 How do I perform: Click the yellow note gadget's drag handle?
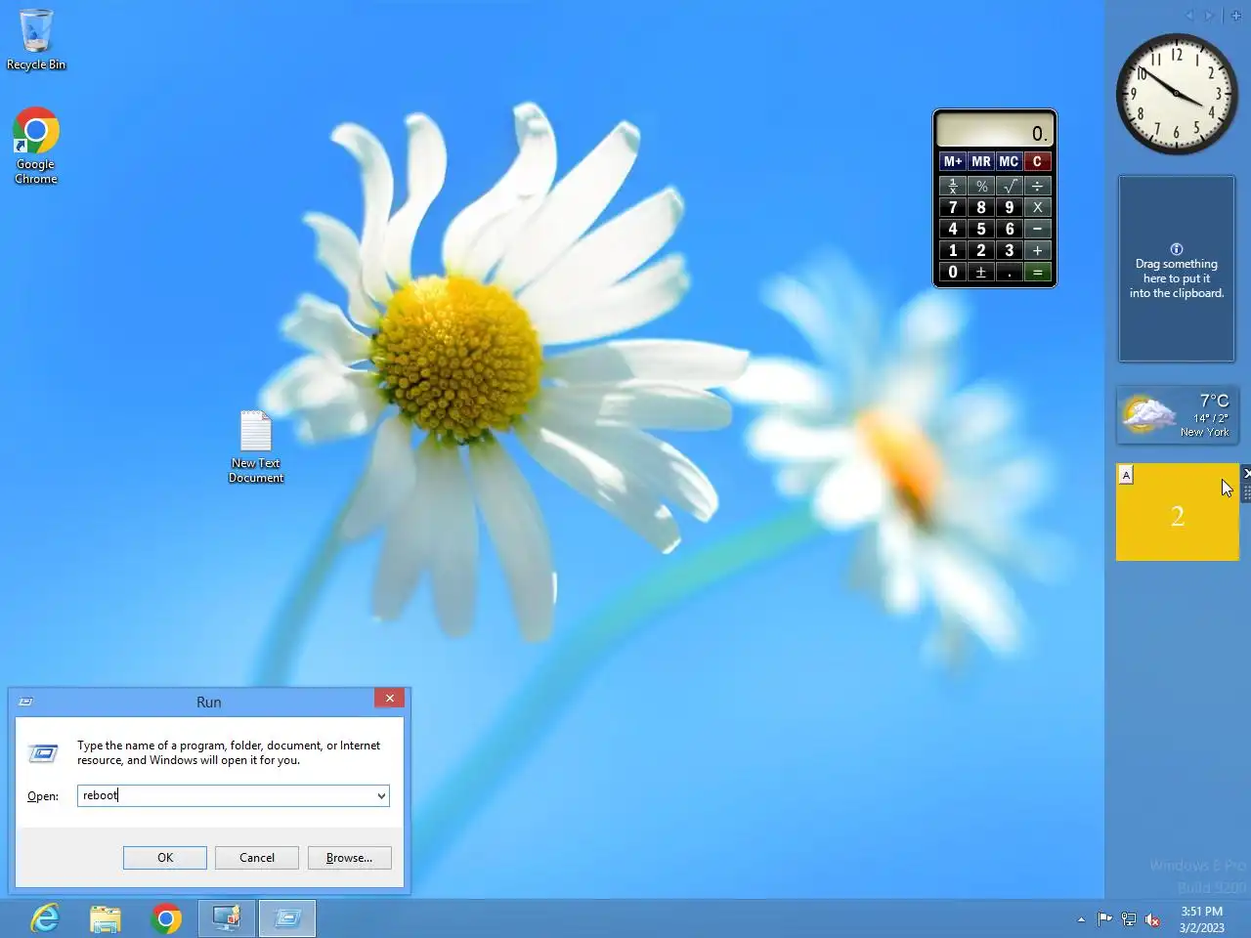[1246, 491]
